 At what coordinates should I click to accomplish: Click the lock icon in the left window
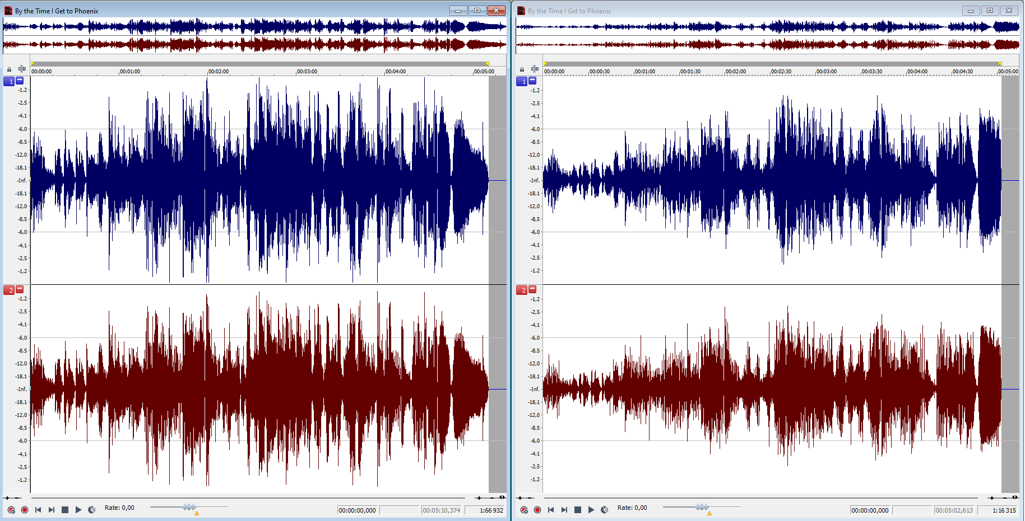point(9,70)
